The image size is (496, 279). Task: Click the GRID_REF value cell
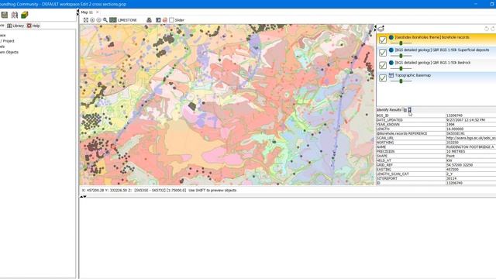click(470, 165)
